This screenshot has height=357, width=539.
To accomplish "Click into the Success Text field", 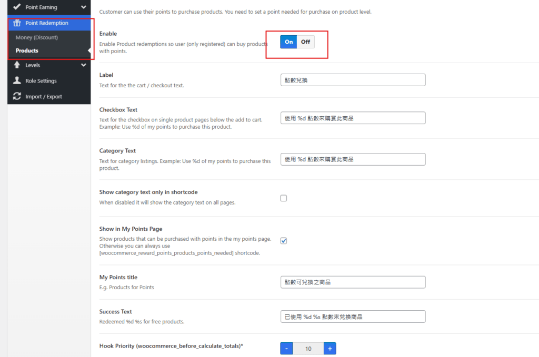I will [x=353, y=317].
